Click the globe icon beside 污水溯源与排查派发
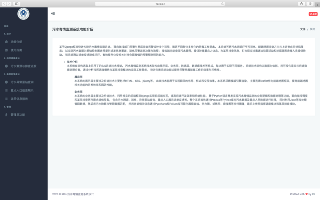 [x=6, y=66]
